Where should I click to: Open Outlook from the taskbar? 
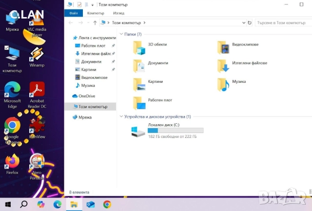click(x=91, y=204)
